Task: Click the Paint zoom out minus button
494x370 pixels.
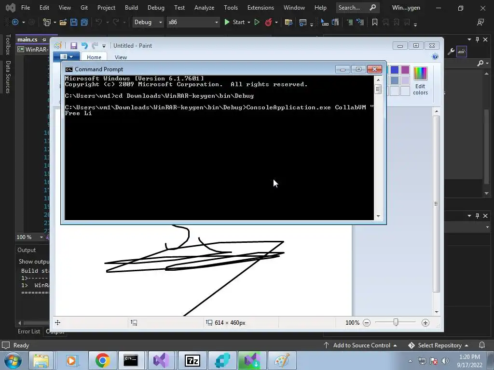Action: tap(367, 322)
